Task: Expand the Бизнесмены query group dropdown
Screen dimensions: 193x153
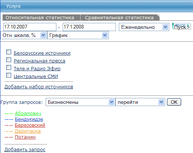Action: coord(81,102)
